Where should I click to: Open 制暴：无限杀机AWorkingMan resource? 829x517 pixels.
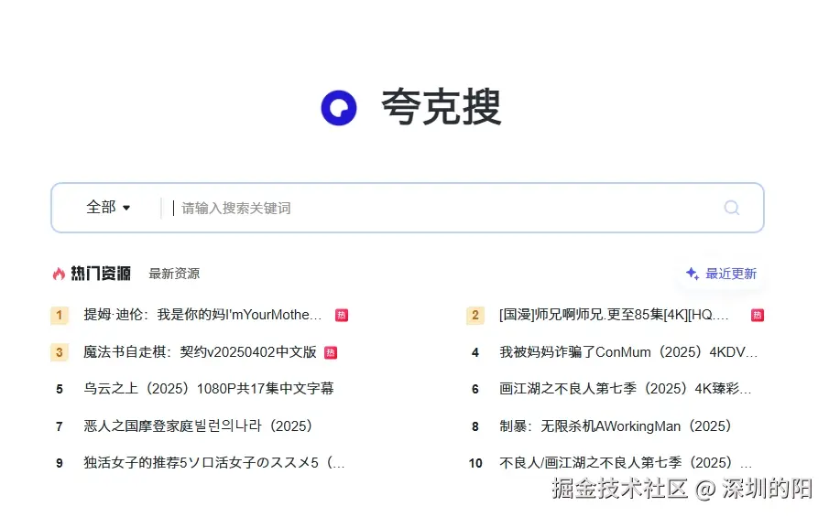pyautogui.click(x=616, y=425)
